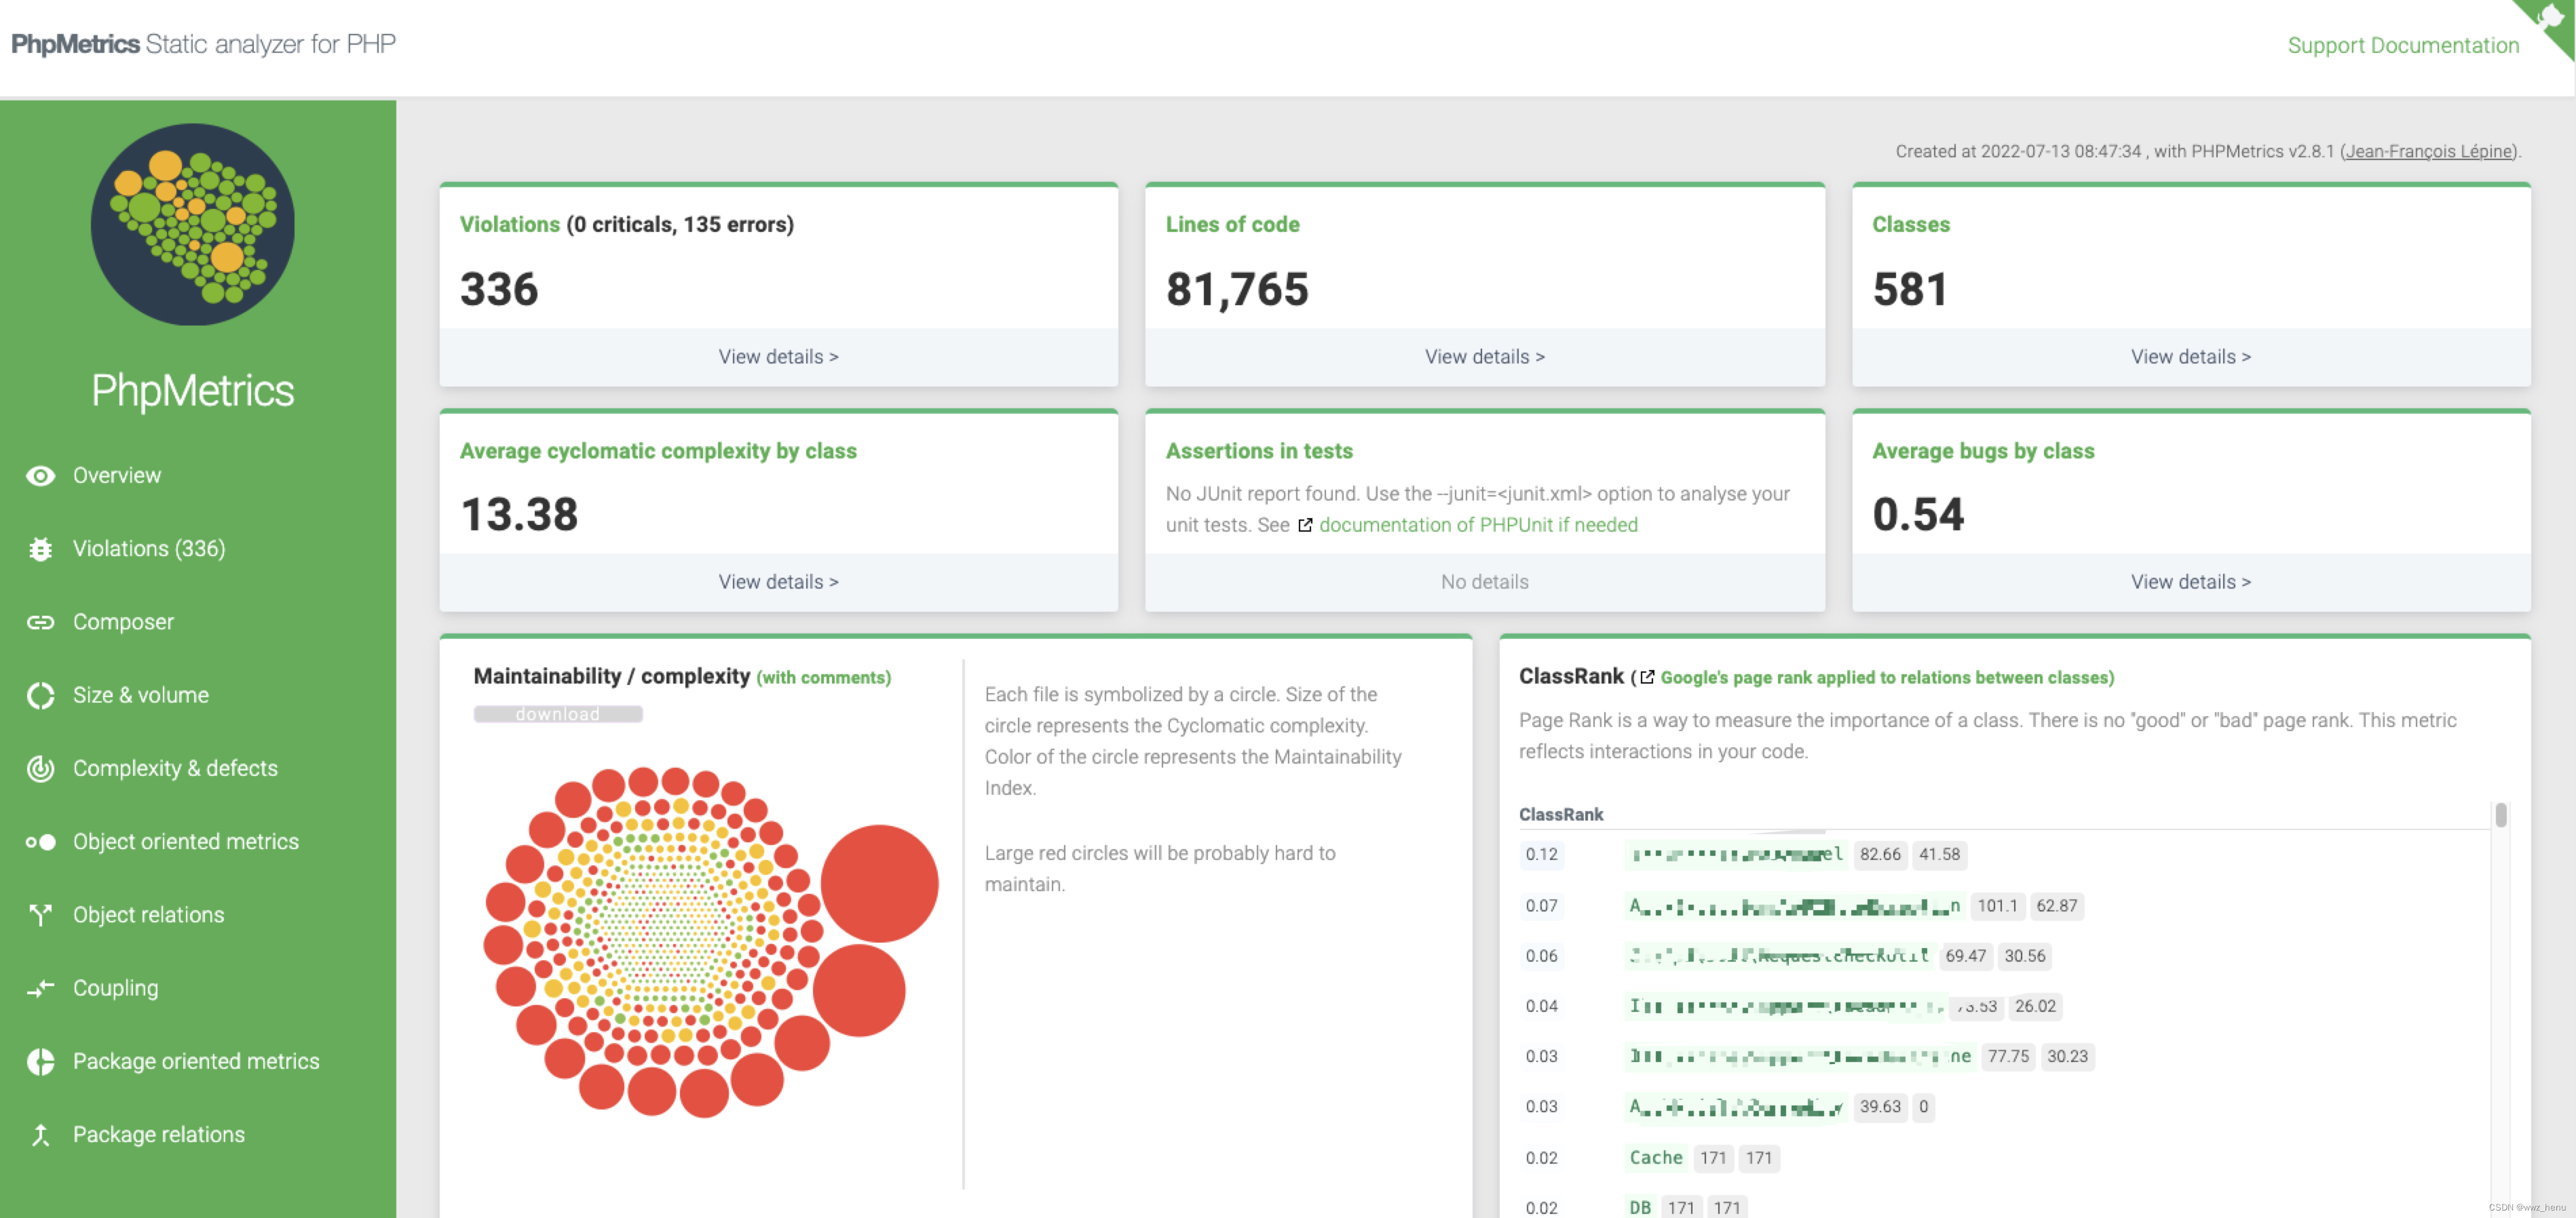Click the Violations bug icon in sidebar
The width and height of the screenshot is (2576, 1218).
pos(40,549)
